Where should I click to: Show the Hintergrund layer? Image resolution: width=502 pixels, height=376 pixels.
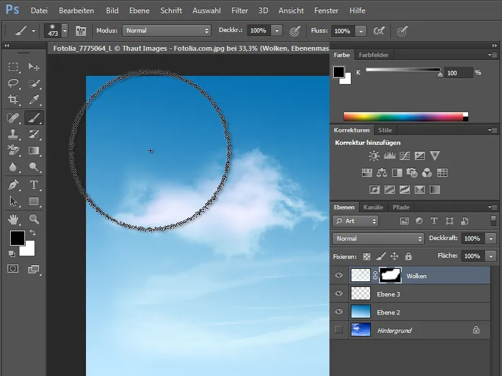pyautogui.click(x=339, y=330)
